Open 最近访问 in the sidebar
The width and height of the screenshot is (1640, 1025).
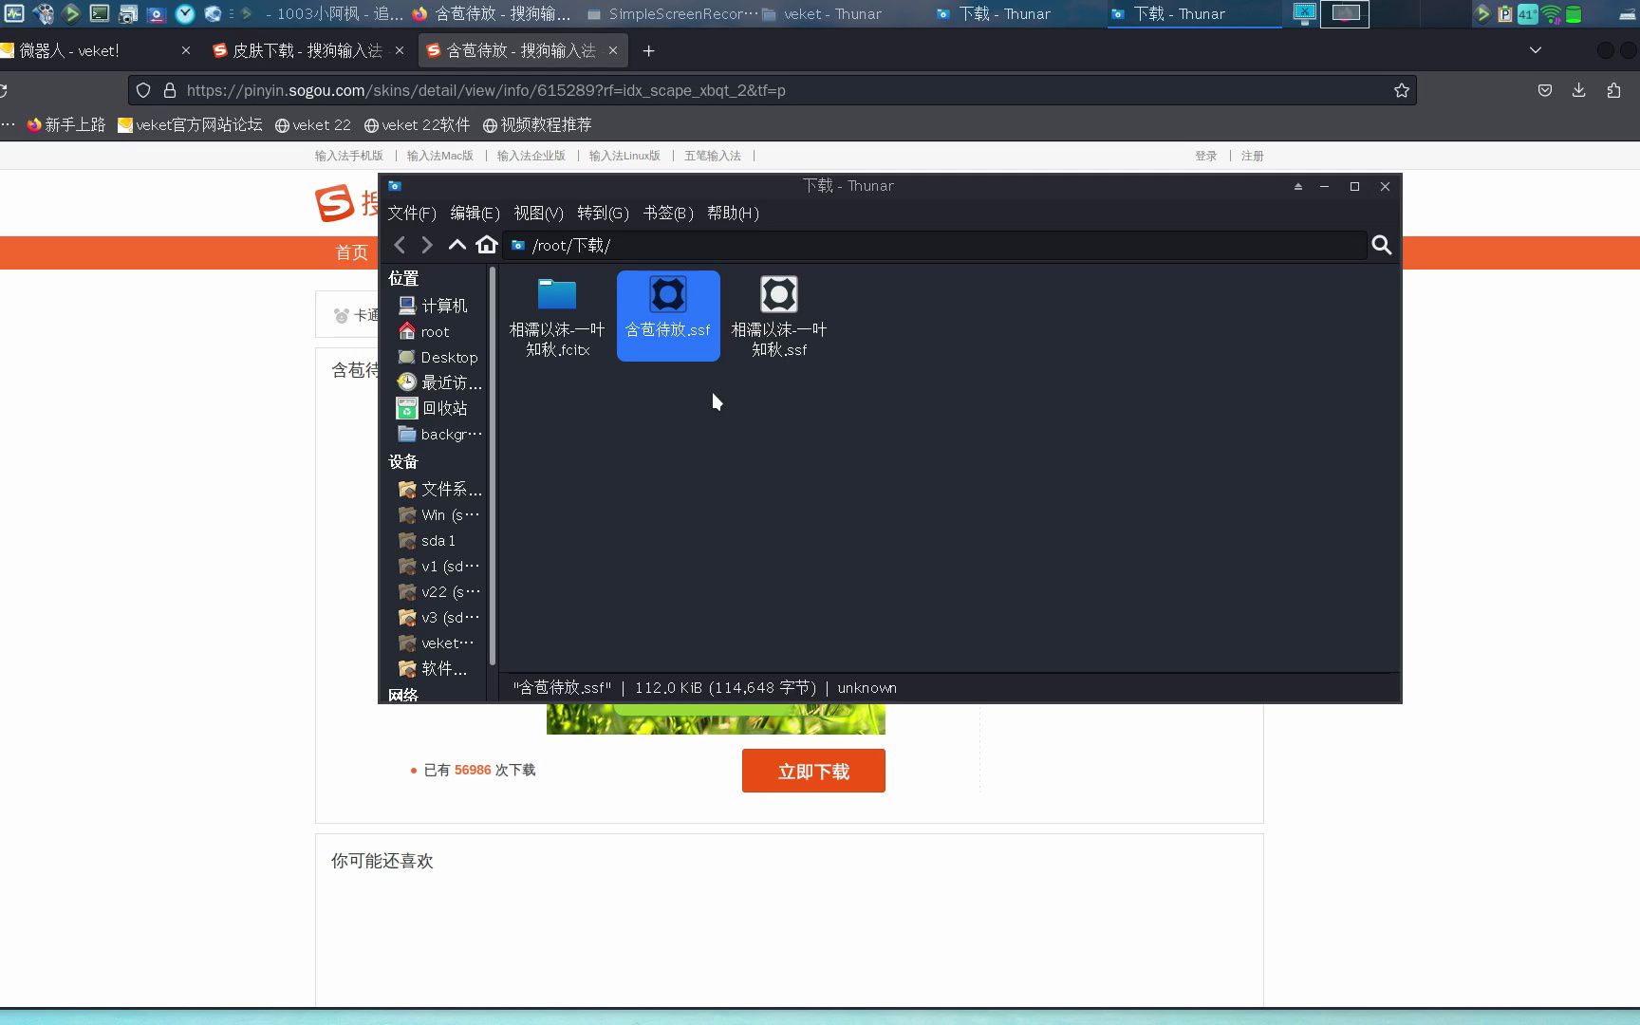pos(441,382)
